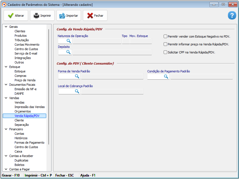Click the Imprimir printer button
Screen dimensions: 239x179
42,16
